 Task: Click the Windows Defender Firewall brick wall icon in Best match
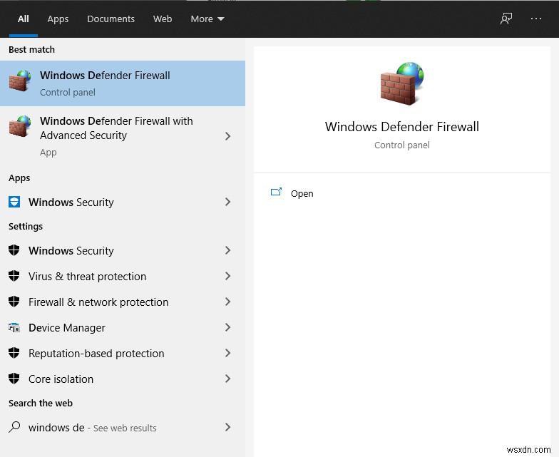[19, 82]
